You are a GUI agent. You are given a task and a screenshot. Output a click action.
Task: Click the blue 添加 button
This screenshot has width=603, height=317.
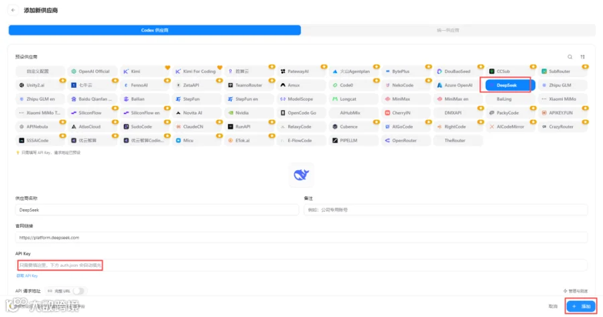tap(581, 307)
